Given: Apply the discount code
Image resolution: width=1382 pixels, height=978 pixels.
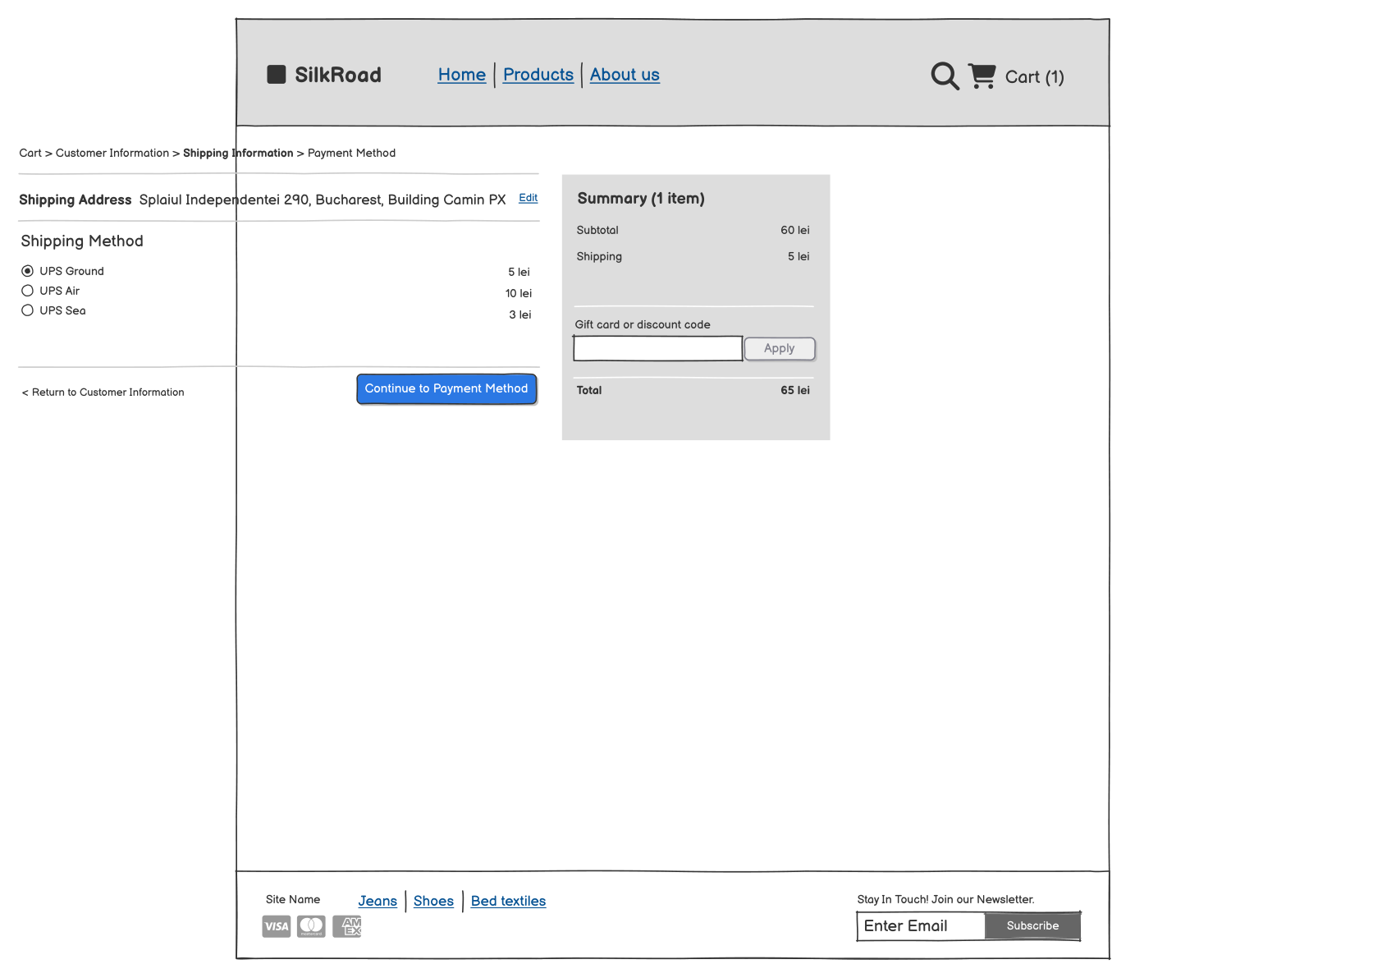Looking at the screenshot, I should [779, 348].
